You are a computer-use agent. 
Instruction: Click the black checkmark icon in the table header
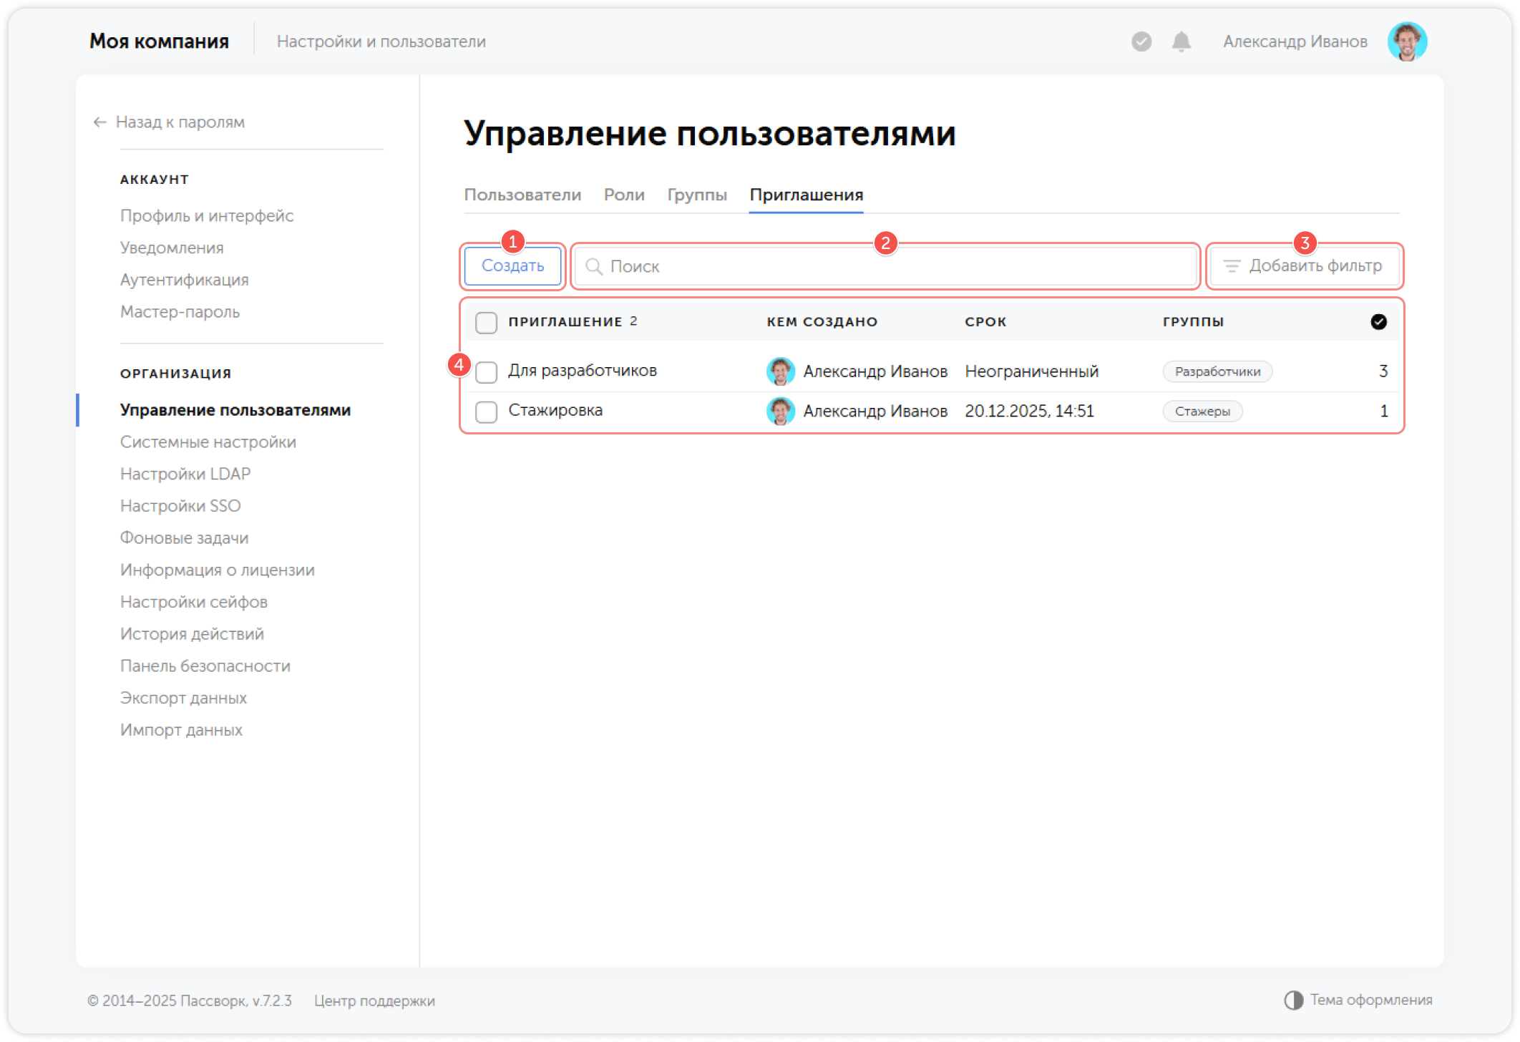pos(1379,321)
